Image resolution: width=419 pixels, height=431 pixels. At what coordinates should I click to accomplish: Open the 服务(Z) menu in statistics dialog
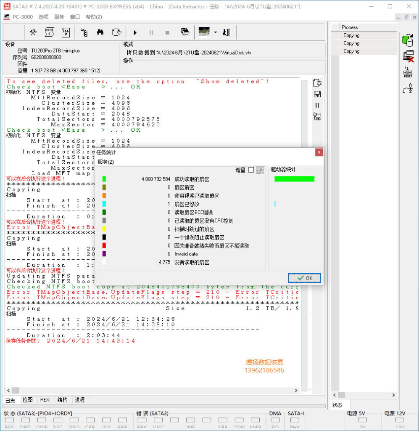pyautogui.click(x=106, y=162)
